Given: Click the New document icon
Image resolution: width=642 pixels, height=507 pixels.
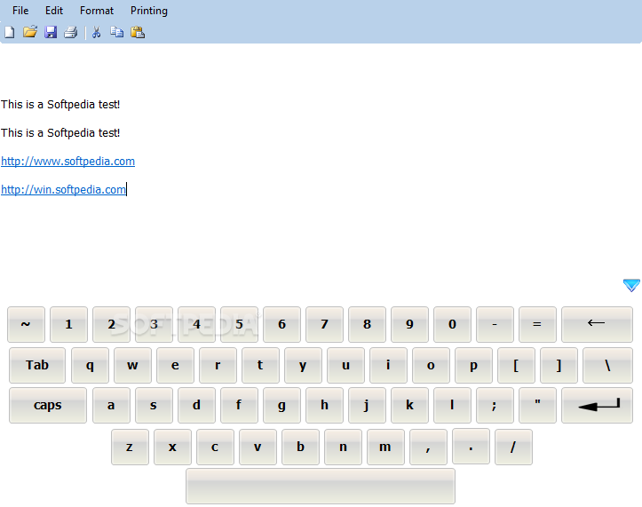Looking at the screenshot, I should [x=10, y=32].
